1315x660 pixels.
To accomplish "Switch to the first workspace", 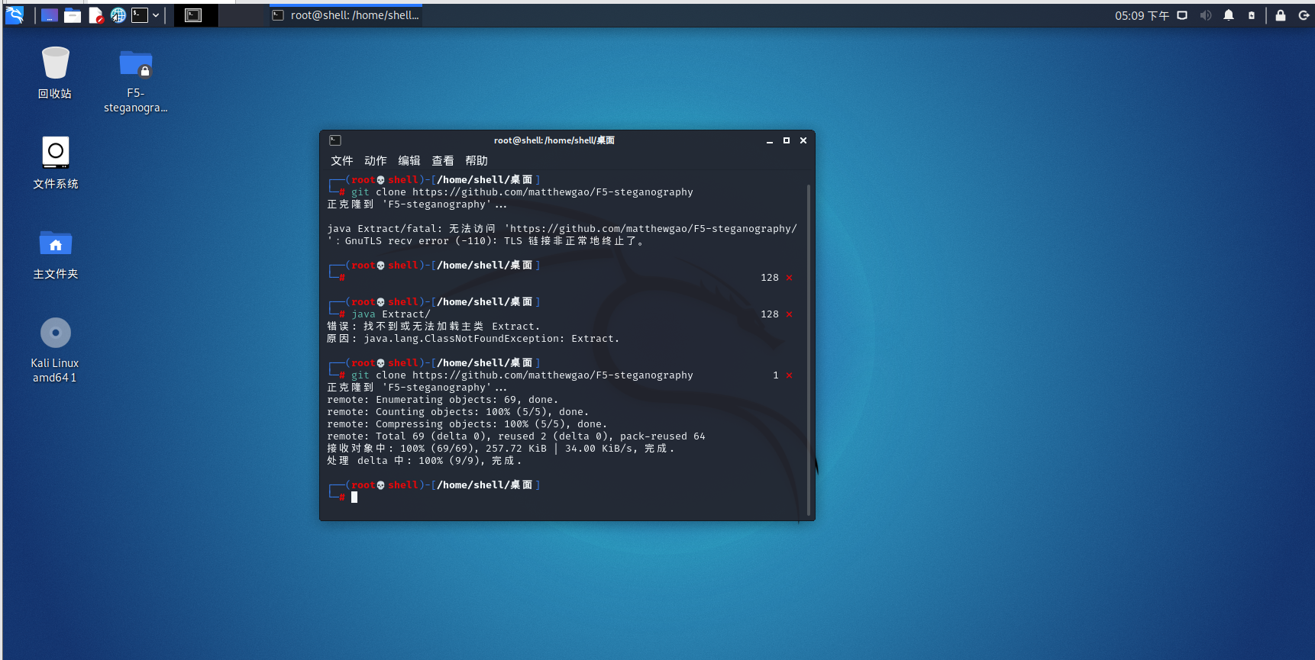I will (196, 15).
